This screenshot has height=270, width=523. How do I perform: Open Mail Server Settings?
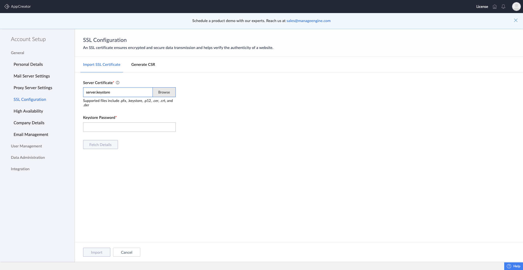tap(32, 76)
